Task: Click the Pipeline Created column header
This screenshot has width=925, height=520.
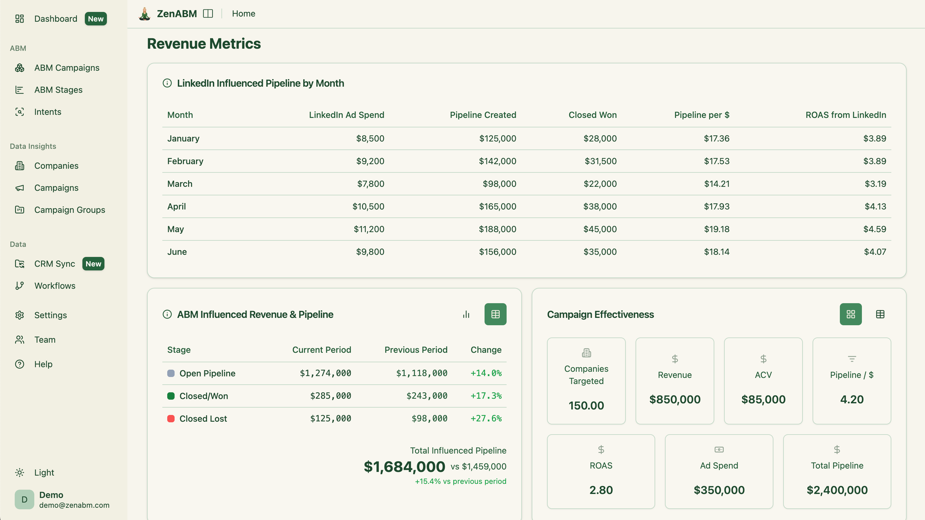Action: click(483, 115)
